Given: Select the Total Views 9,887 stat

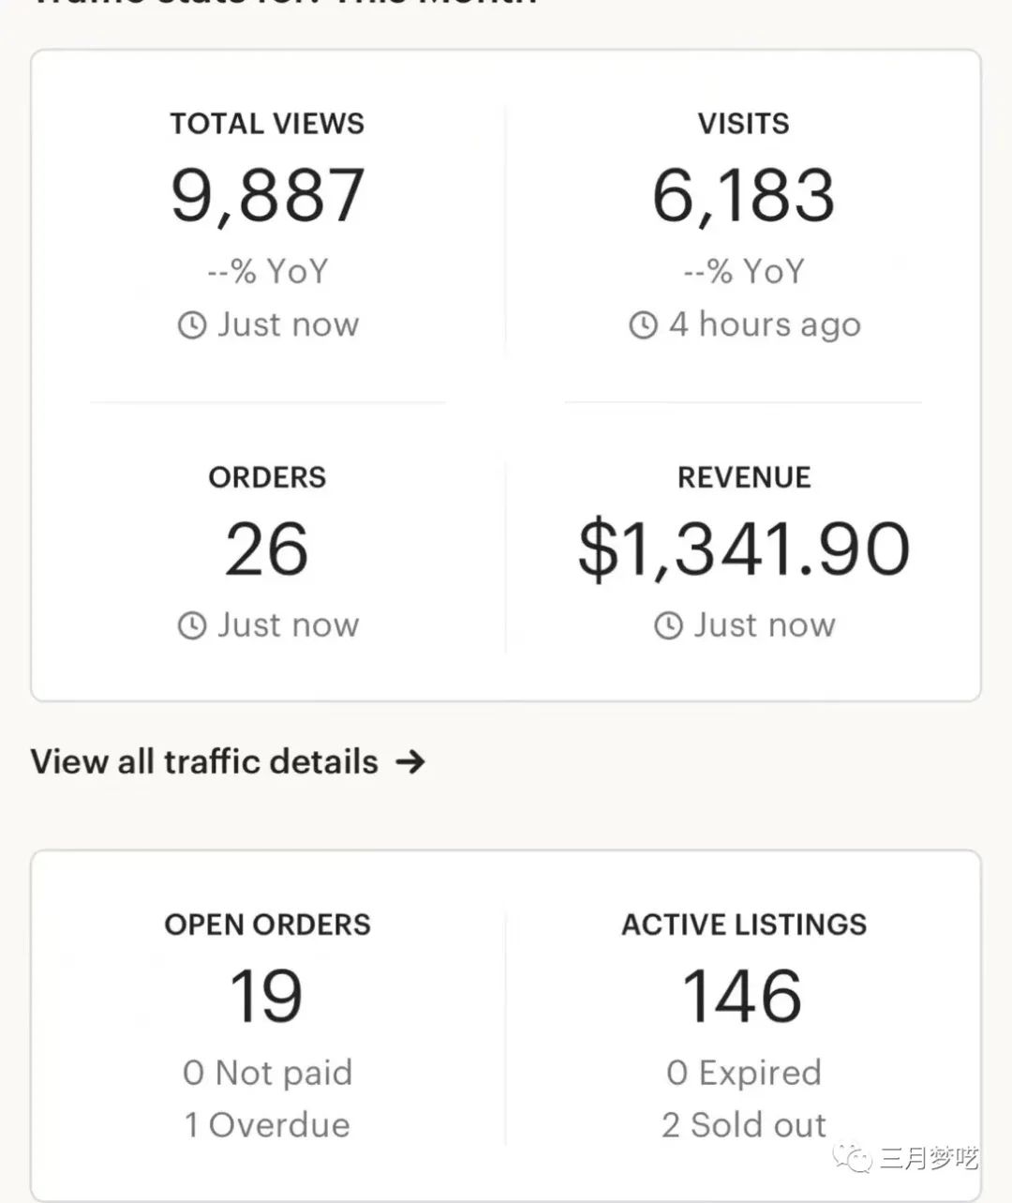Looking at the screenshot, I should coord(267,195).
